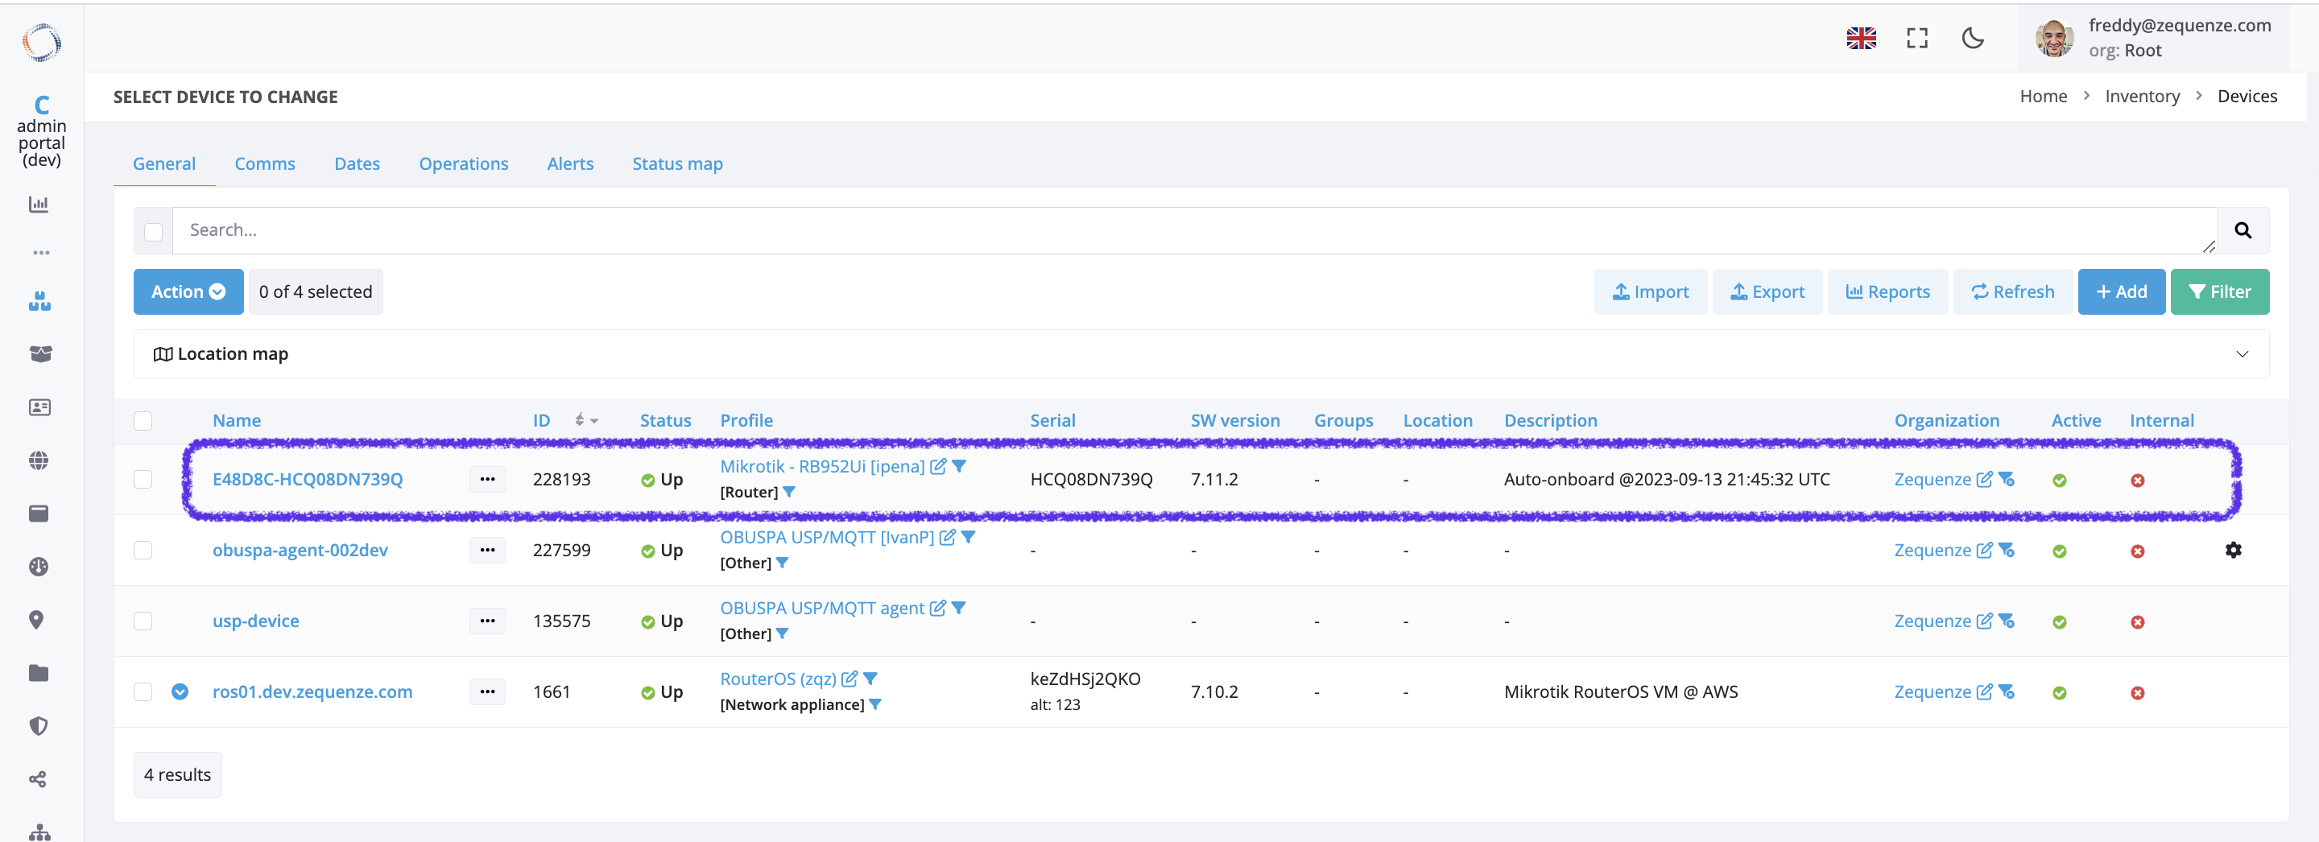Open the globe icon in sidebar
Viewport: 2319px width, 842px height.
[x=39, y=460]
